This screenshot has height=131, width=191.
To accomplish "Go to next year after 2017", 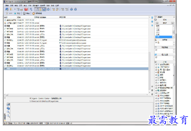I will coord(173,23).
